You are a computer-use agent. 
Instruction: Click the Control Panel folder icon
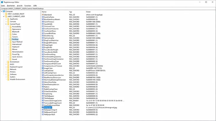(x=8, y=24)
